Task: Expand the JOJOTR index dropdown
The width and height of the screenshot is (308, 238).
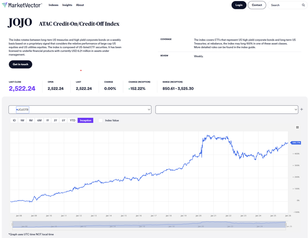Action: tap(80, 109)
